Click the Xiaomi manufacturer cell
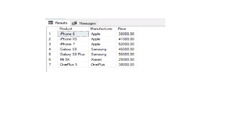The height and width of the screenshot is (130, 231). coord(102,60)
